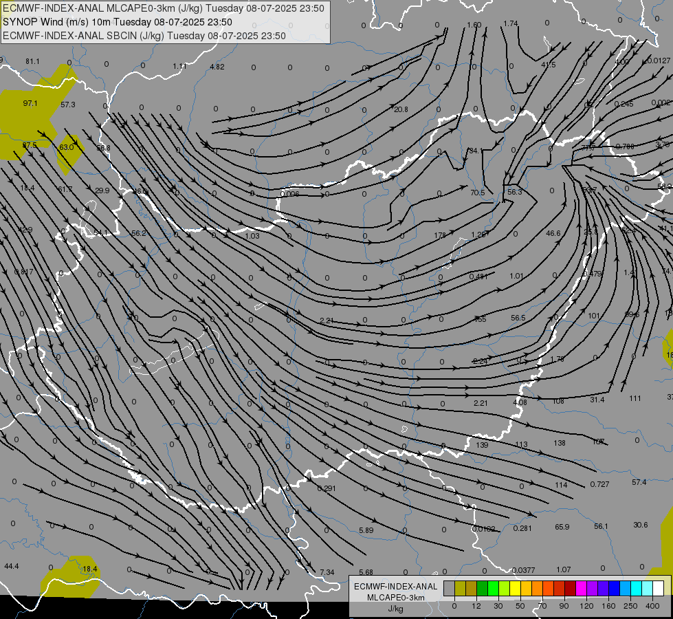This screenshot has height=619, width=673.
Task: Click the 44.4 value on the map
Action: point(12,567)
